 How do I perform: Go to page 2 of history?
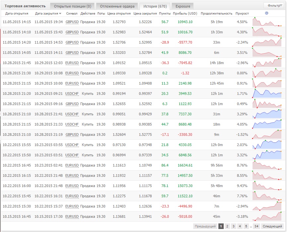227,226
